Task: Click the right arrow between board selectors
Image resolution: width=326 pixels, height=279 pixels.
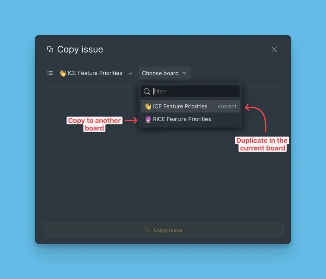Action: click(x=130, y=73)
